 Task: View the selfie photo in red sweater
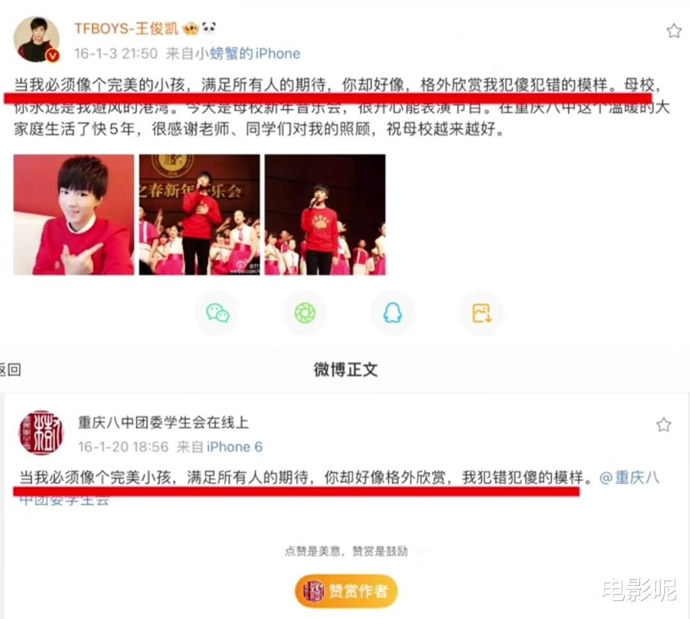[73, 215]
